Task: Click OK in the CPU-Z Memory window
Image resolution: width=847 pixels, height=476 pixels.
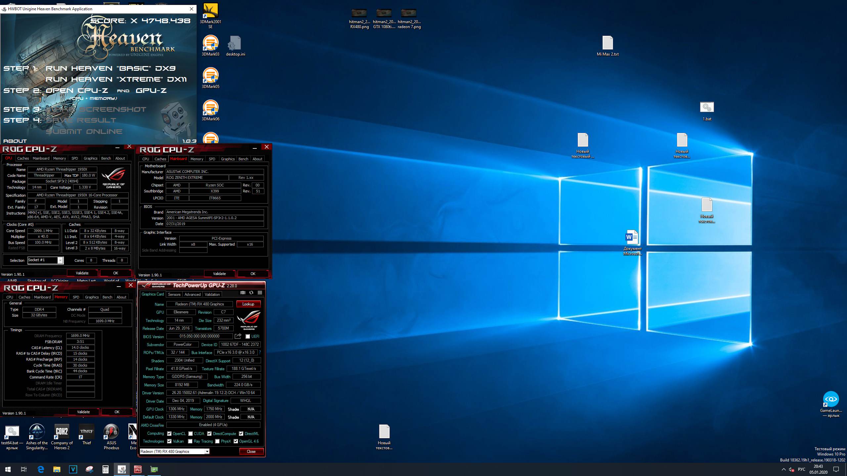Action: pyautogui.click(x=117, y=412)
